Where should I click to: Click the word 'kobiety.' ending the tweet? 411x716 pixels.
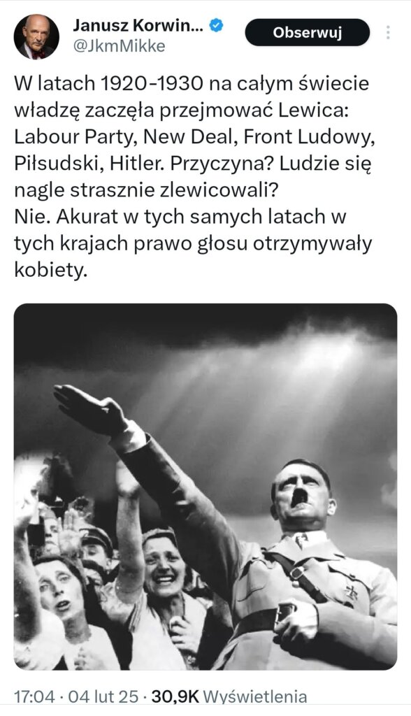tap(50, 269)
